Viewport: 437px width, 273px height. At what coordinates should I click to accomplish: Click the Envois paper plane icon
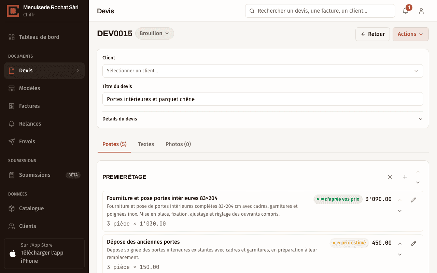point(12,142)
